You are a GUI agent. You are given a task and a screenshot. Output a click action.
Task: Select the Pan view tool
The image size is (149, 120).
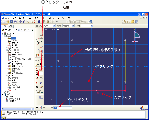(x=20, y=22)
